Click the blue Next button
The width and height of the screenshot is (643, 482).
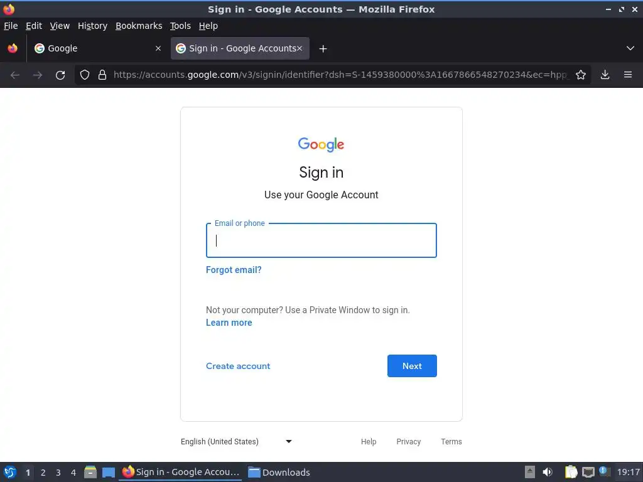point(412,366)
